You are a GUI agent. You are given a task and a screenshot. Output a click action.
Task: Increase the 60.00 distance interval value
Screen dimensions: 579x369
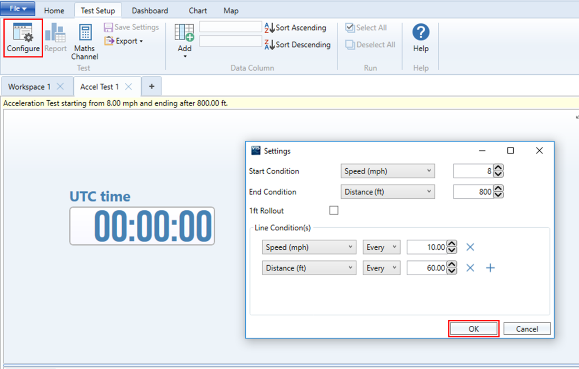pyautogui.click(x=452, y=265)
